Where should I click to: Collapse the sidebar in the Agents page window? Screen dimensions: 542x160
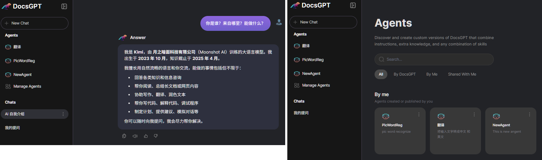click(353, 5)
